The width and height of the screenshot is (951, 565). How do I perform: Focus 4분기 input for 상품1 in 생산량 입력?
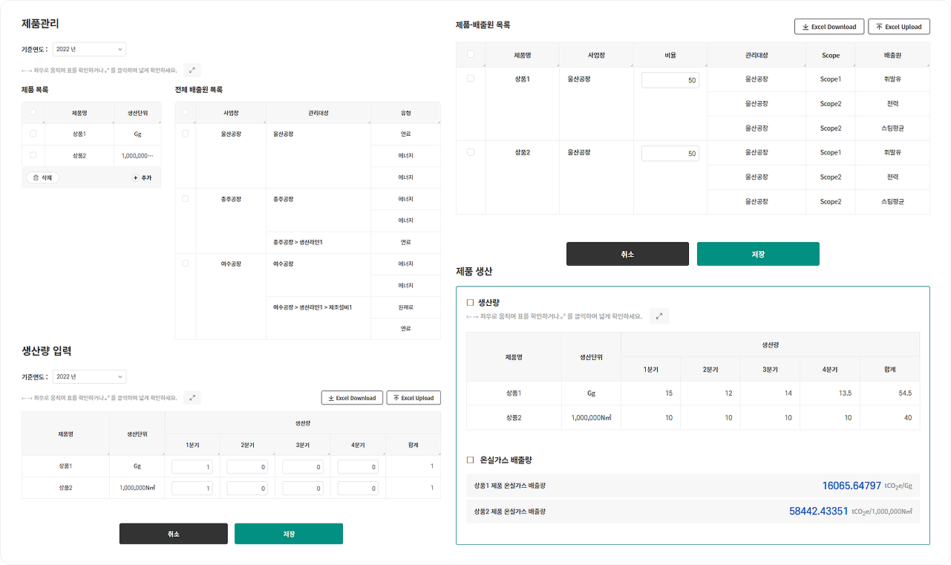[x=359, y=466]
